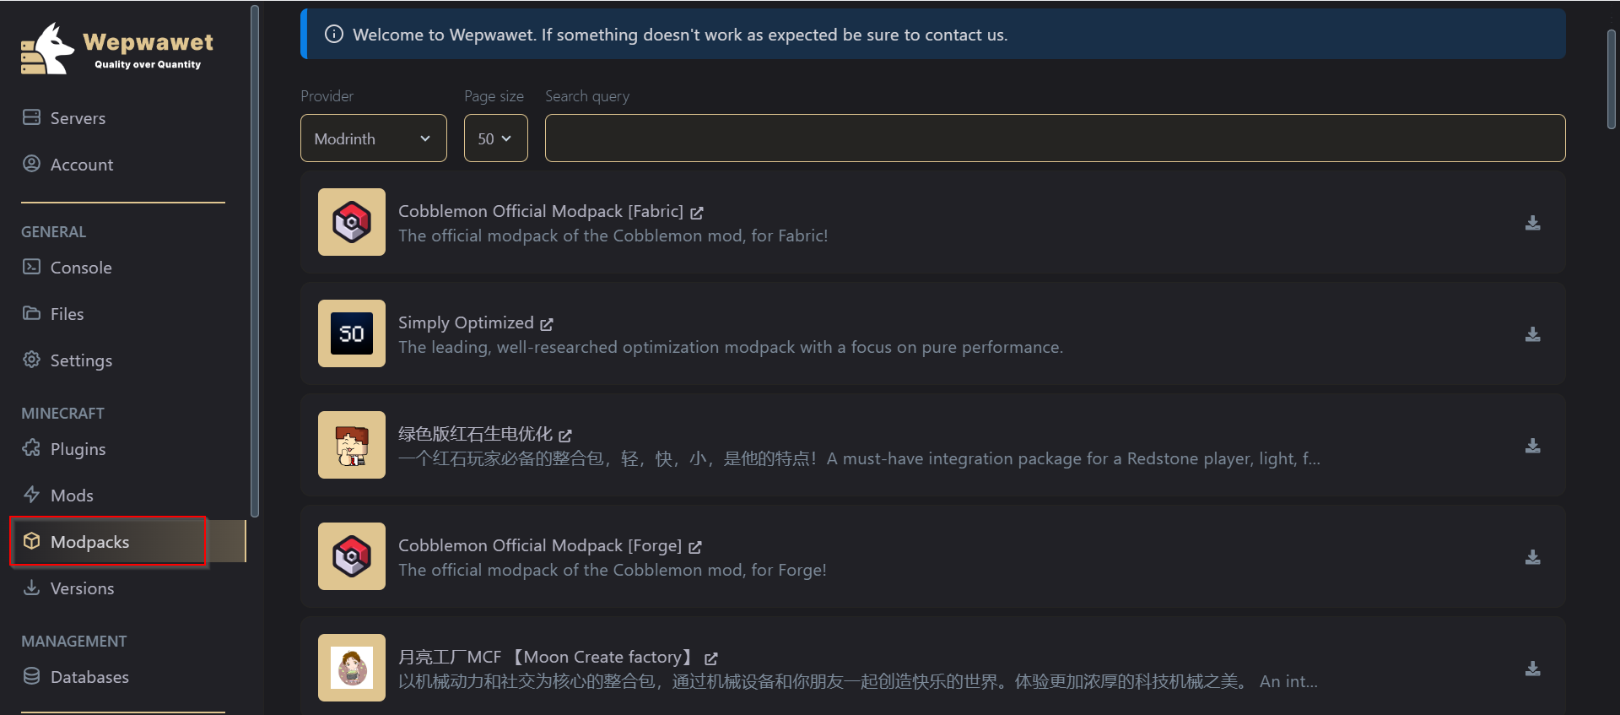Image resolution: width=1620 pixels, height=715 pixels.
Task: Click the Console terminal icon
Action: [31, 267]
